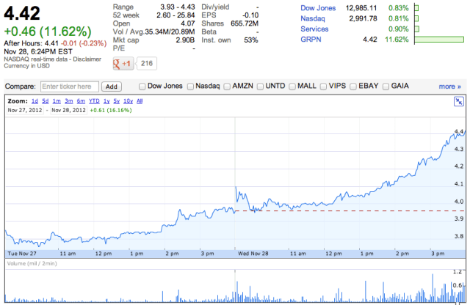
Task: Click the Dow Jones 0.83% bar
Action: click(x=416, y=8)
